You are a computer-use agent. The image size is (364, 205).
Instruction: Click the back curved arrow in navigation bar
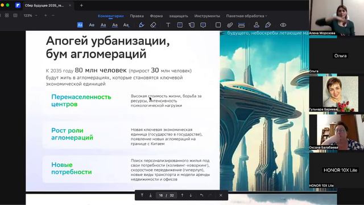tap(201, 195)
